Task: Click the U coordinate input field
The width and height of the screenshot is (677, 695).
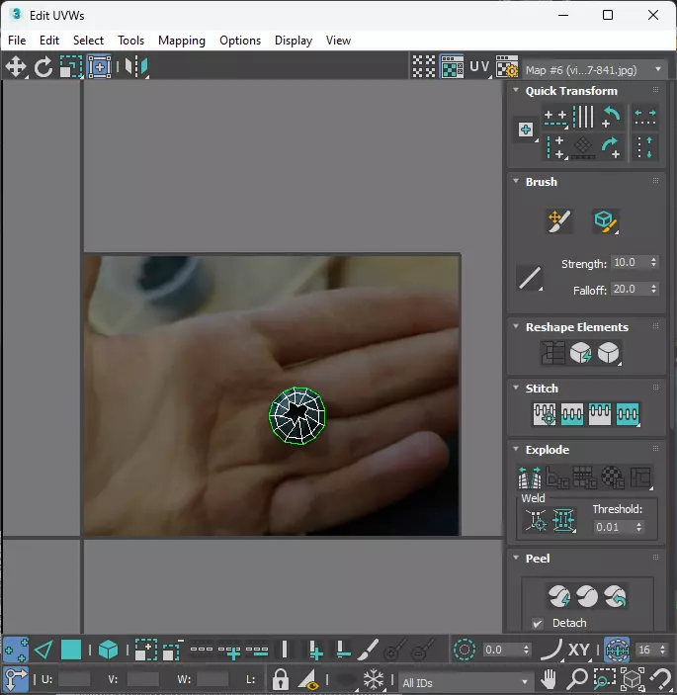Action: click(74, 679)
